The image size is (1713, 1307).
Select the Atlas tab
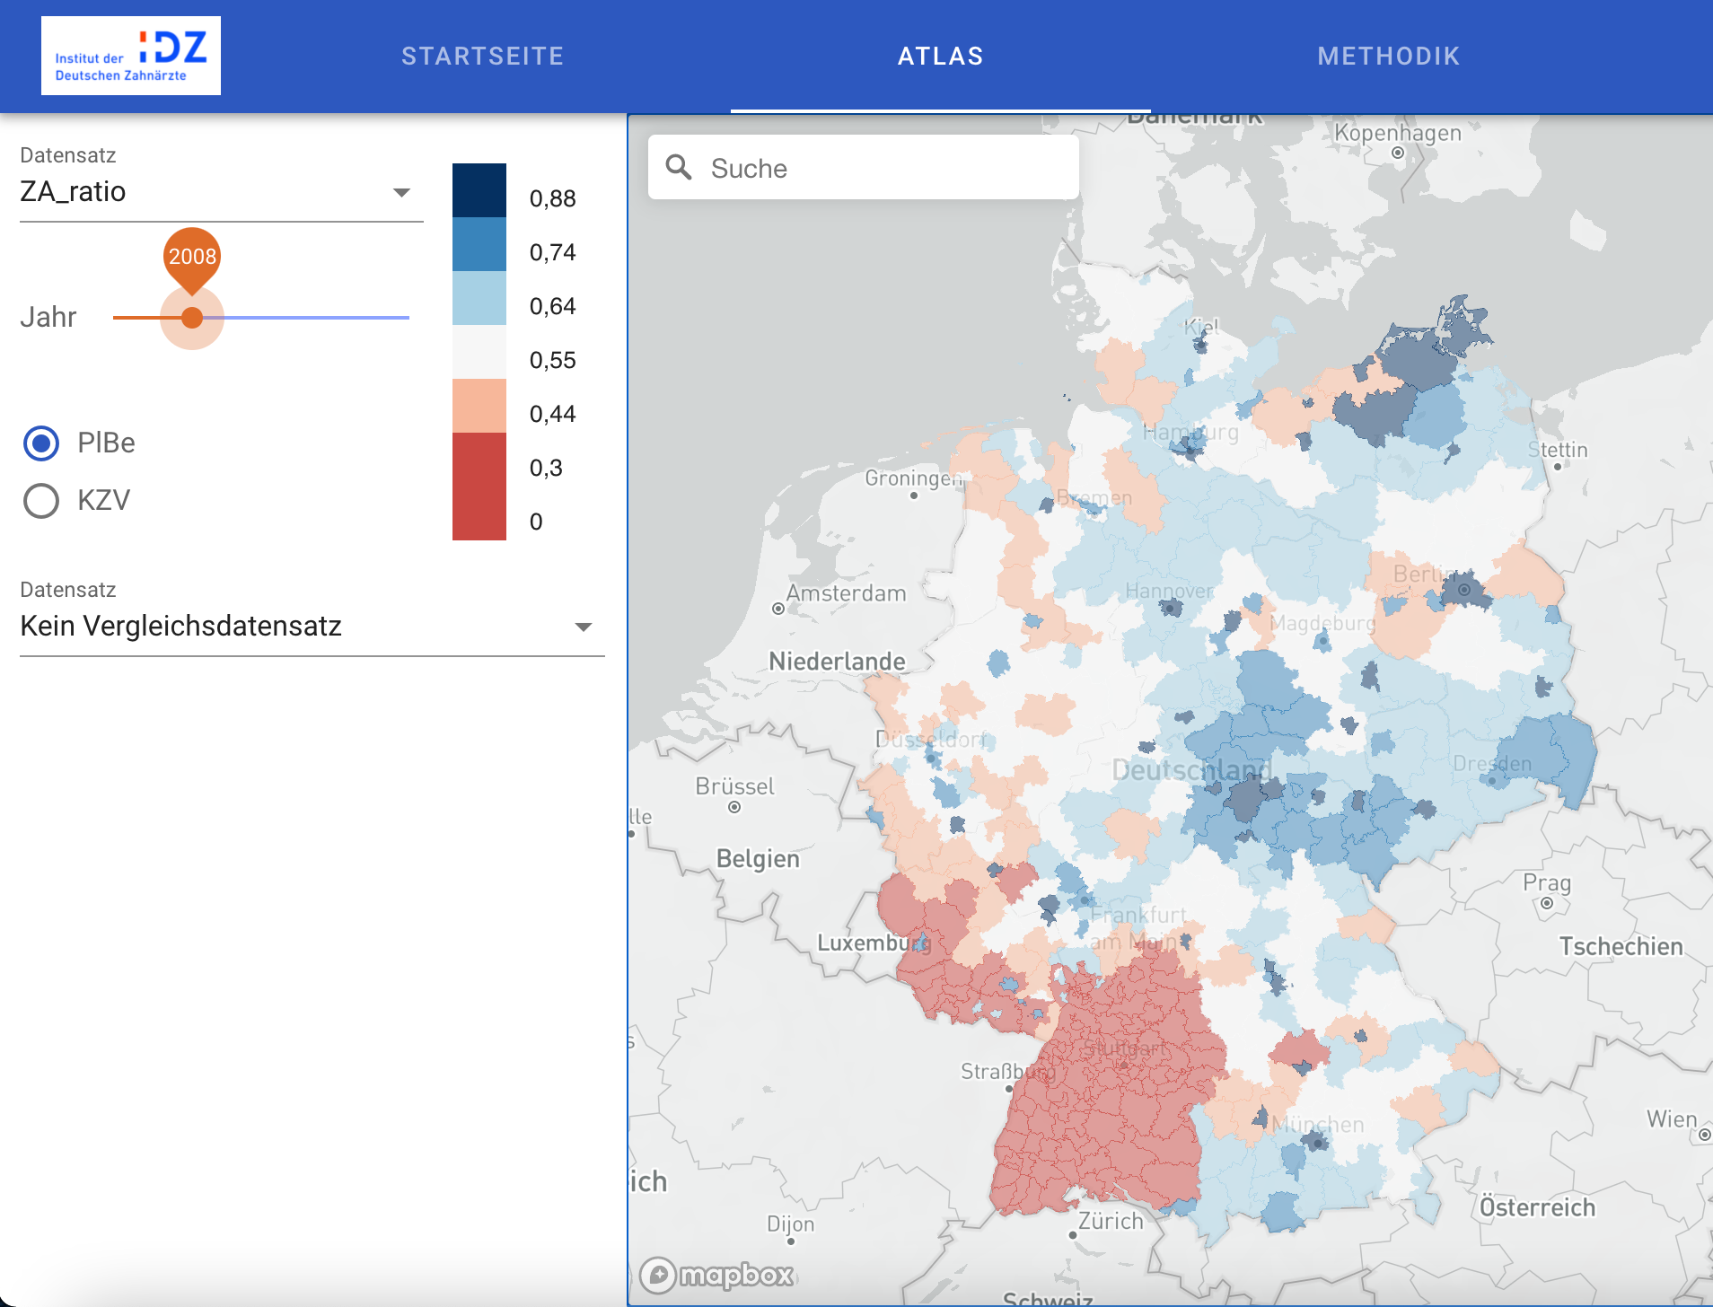coord(940,56)
